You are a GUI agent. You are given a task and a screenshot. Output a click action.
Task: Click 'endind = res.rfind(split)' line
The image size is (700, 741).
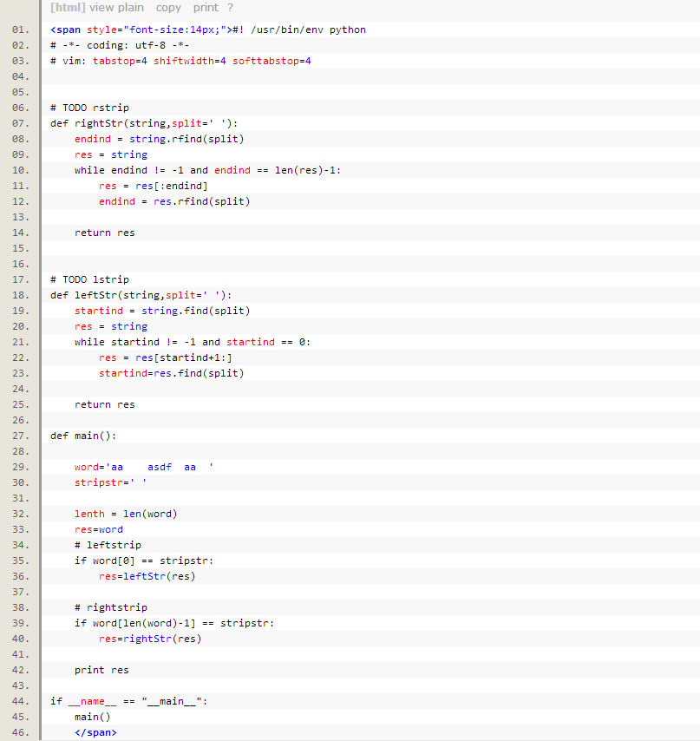(x=174, y=201)
